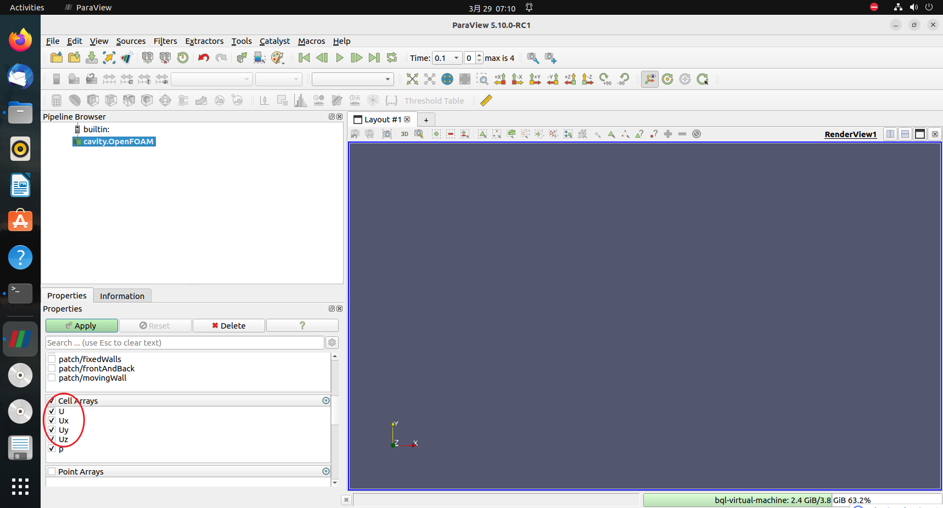Enable all Point Arrays checkbox
The height and width of the screenshot is (508, 943).
pos(52,472)
